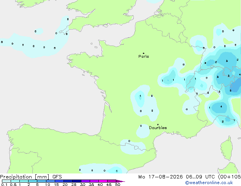
Task: Pick the 2–5 mm legend color swatch
Action: (33, 181)
